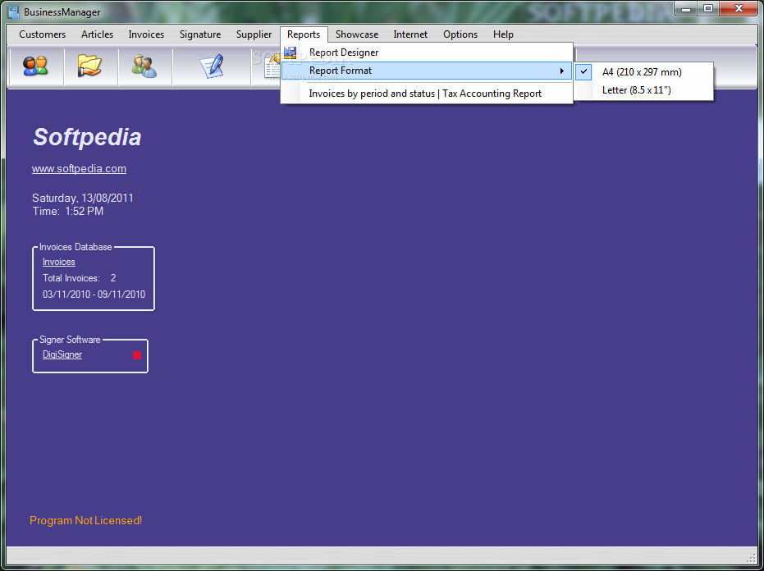
Task: Click the checkmark beside A4 option
Action: (583, 71)
